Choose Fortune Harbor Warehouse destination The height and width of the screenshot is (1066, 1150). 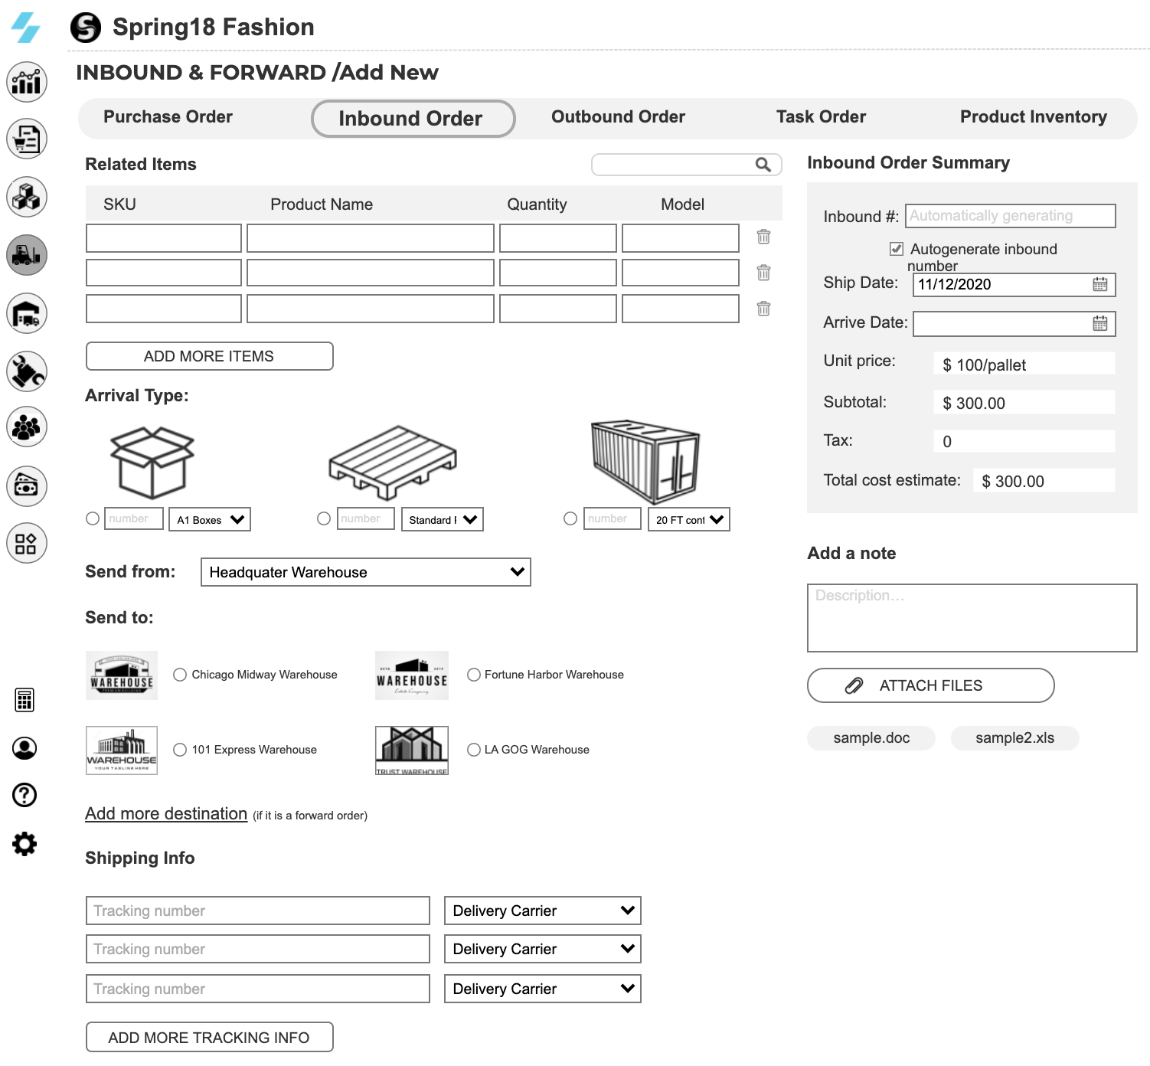[474, 675]
